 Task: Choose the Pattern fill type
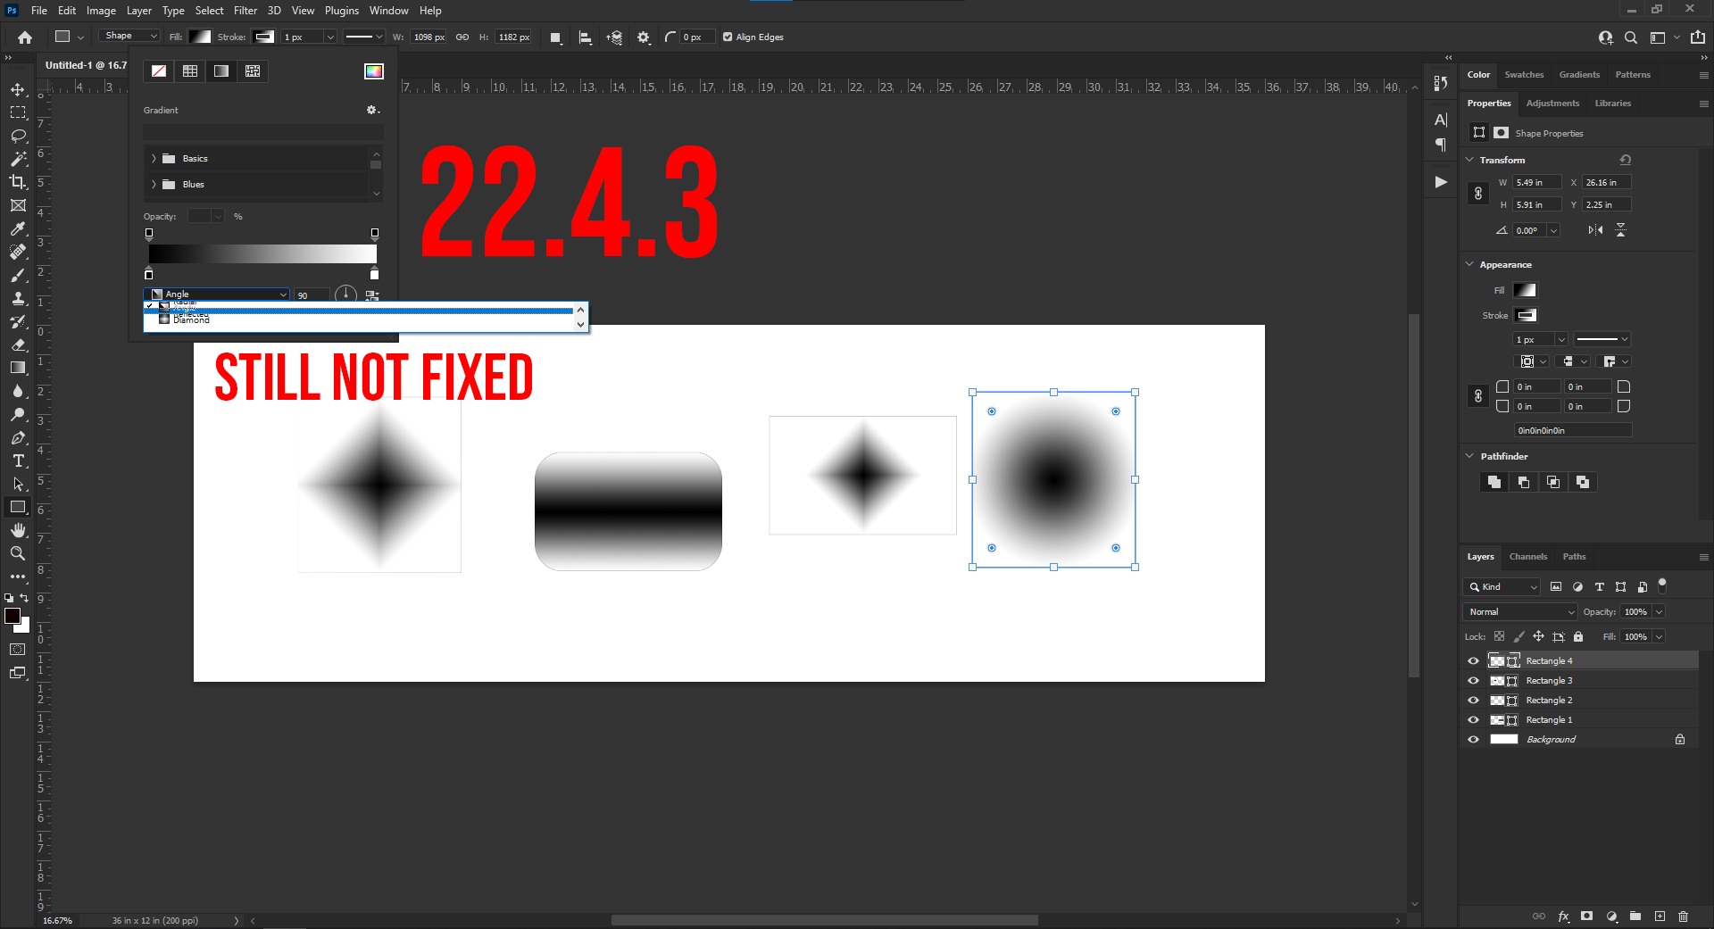[253, 71]
